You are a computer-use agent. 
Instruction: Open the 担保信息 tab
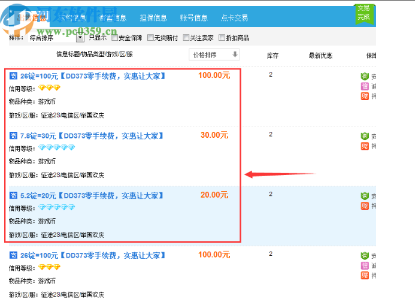click(x=153, y=18)
